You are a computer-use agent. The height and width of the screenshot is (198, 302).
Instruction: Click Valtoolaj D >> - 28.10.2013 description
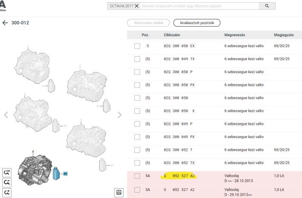pyautogui.click(x=239, y=178)
